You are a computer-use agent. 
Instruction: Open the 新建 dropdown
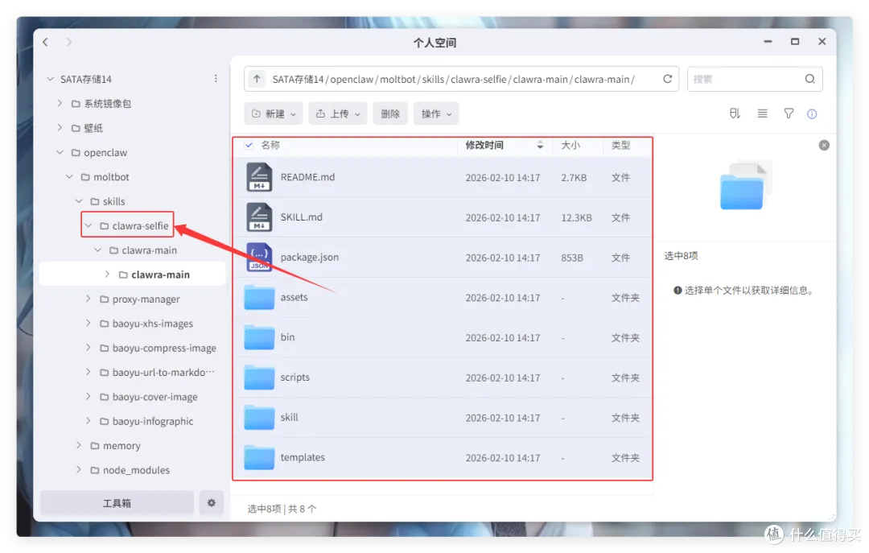[274, 113]
